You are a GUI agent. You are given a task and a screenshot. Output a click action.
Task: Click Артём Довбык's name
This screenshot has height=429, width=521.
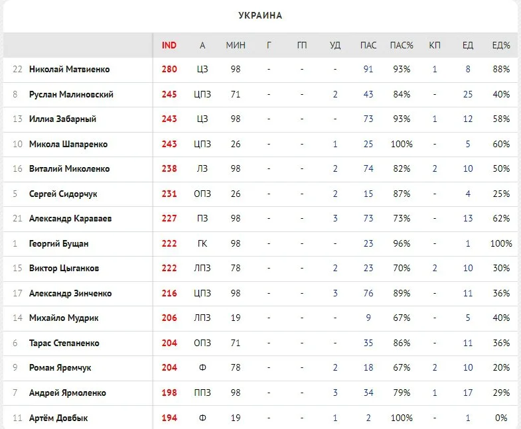tap(58, 418)
